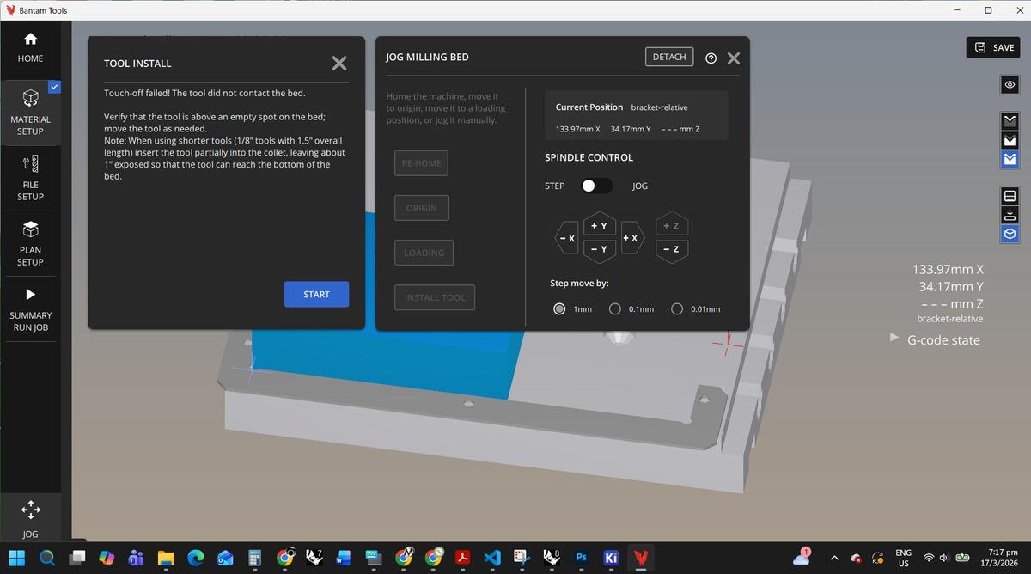1031x574 pixels.
Task: Jog the spindle in the -Z direction
Action: (x=672, y=249)
